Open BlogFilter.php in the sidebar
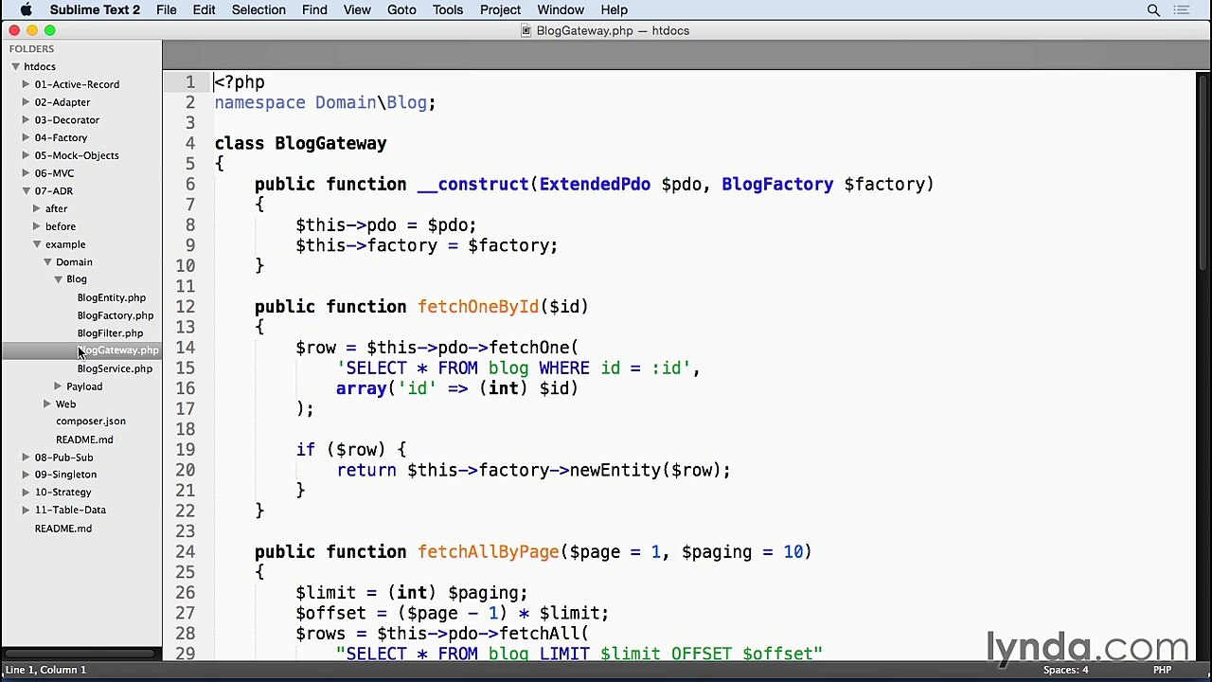Viewport: 1212px width, 682px height. pos(110,333)
